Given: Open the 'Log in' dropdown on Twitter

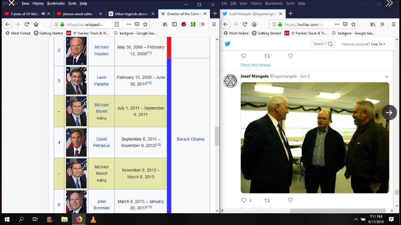Looking at the screenshot, I should coord(378,44).
